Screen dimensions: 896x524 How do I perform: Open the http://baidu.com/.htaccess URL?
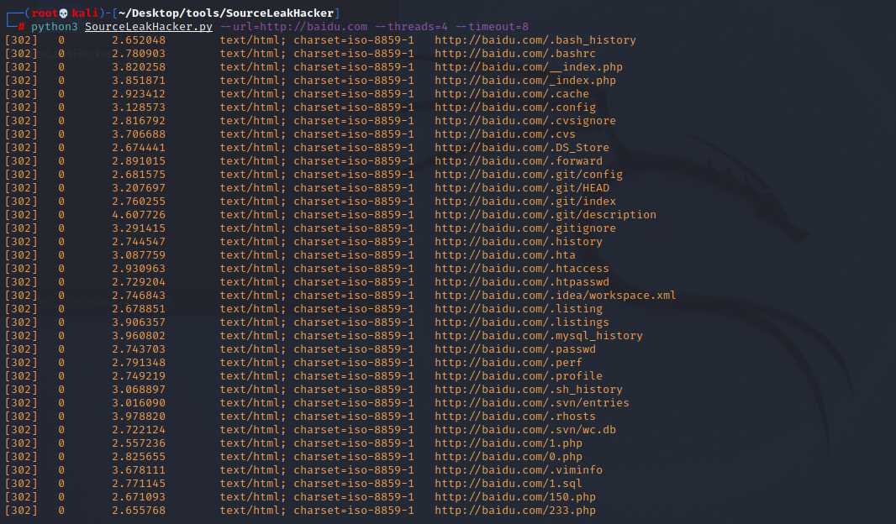522,268
